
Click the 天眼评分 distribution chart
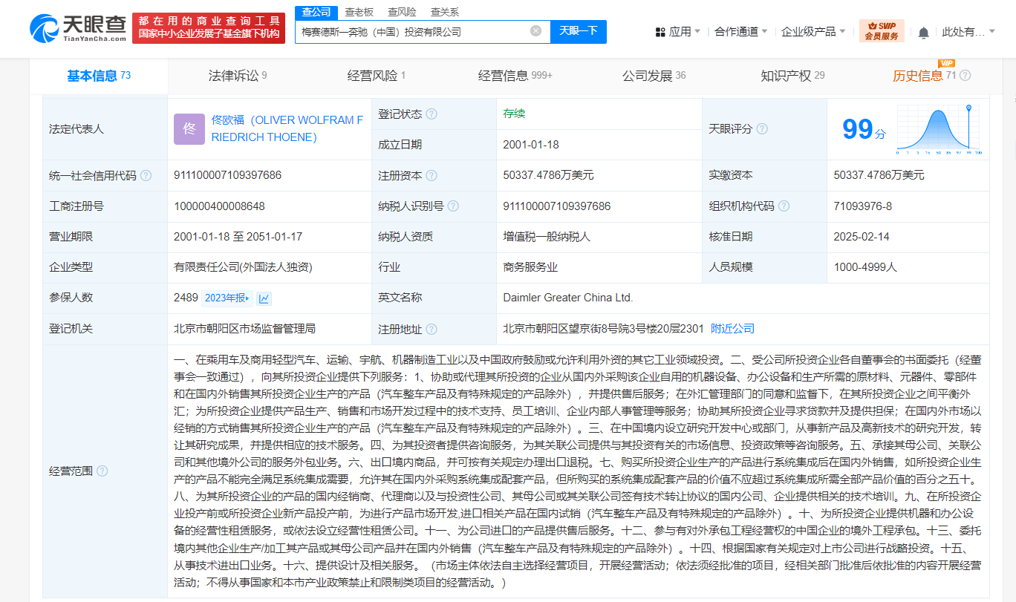[x=938, y=128]
